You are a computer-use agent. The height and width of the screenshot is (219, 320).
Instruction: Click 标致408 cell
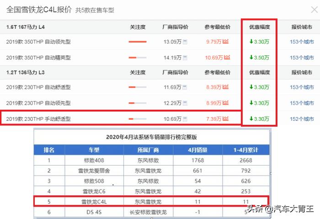[x=94, y=160]
